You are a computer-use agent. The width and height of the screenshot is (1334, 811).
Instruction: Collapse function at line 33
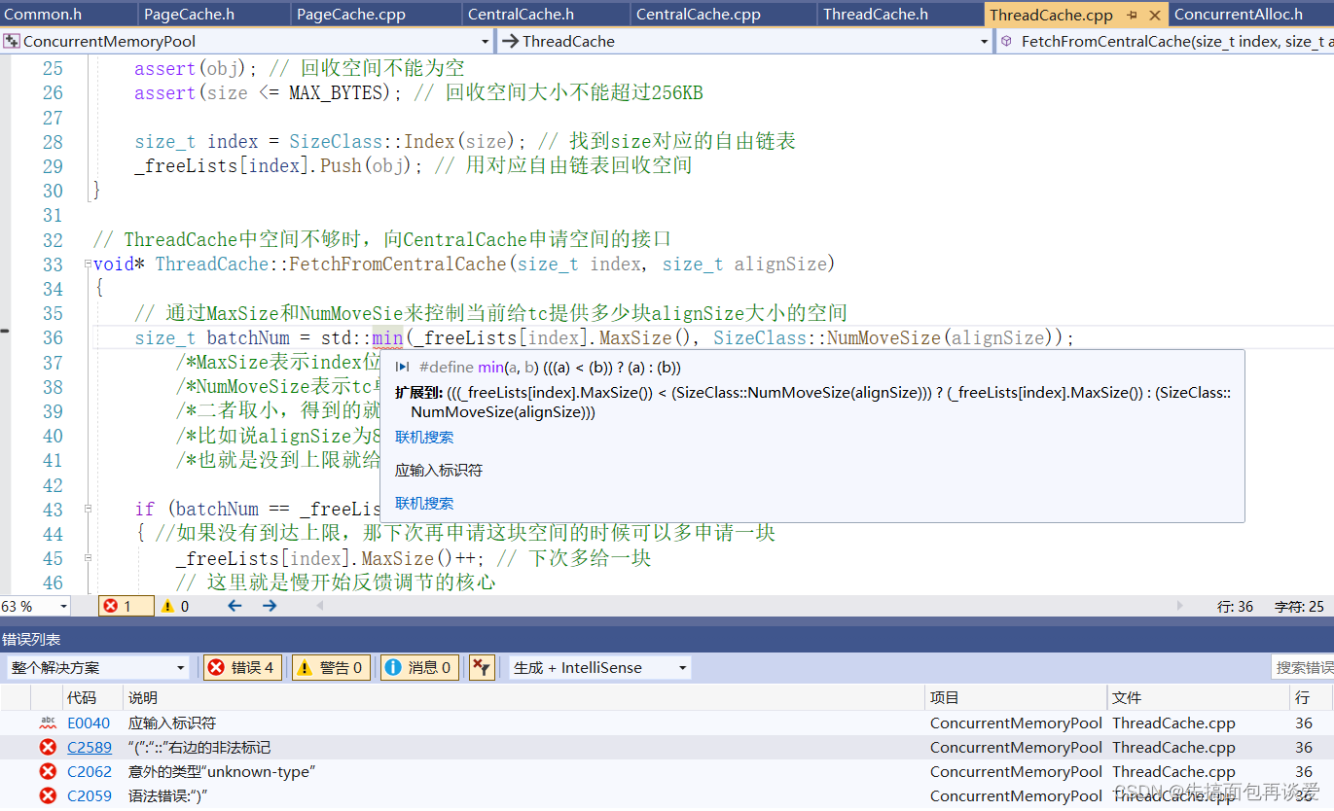coord(87,264)
